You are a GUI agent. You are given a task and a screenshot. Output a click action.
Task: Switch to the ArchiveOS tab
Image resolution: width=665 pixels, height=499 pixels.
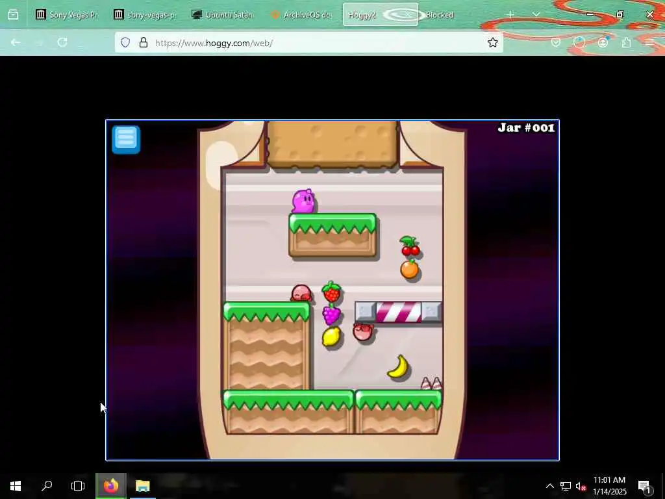[x=301, y=15]
